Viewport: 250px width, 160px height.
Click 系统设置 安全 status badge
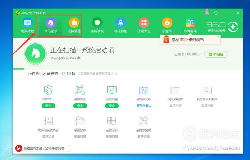point(112,106)
